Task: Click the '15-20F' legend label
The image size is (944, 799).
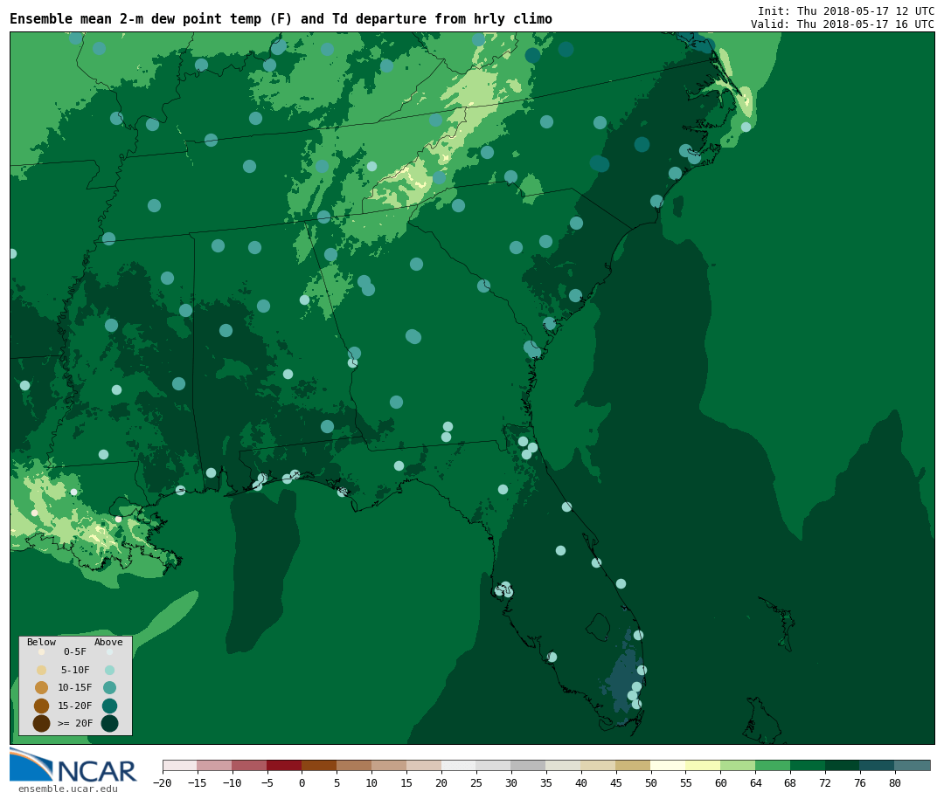Action: pyautogui.click(x=75, y=706)
